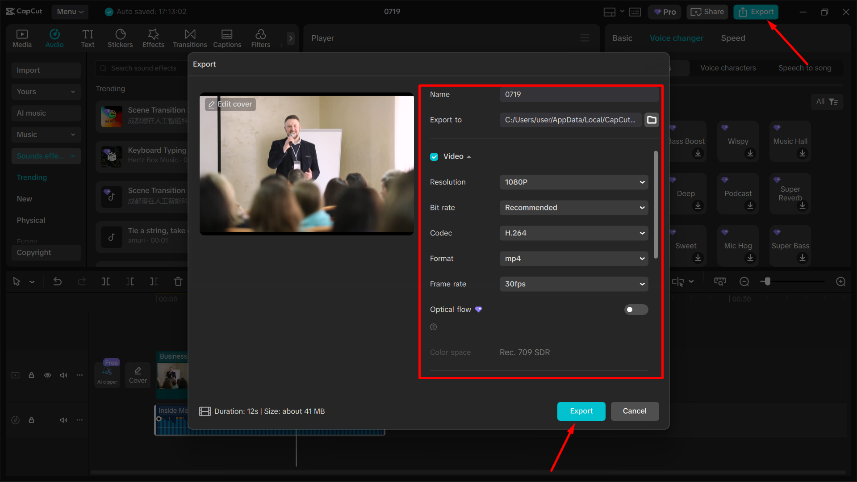The height and width of the screenshot is (482, 857).
Task: Enable the Optical flow toggle
Action: pos(636,309)
